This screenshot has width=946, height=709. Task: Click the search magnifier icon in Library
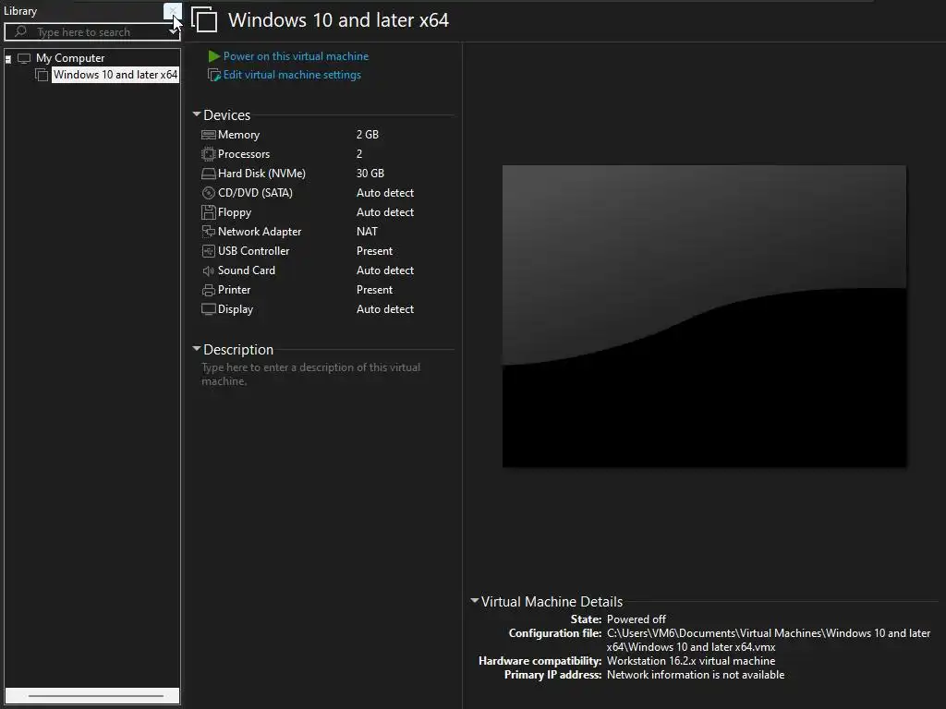click(21, 30)
